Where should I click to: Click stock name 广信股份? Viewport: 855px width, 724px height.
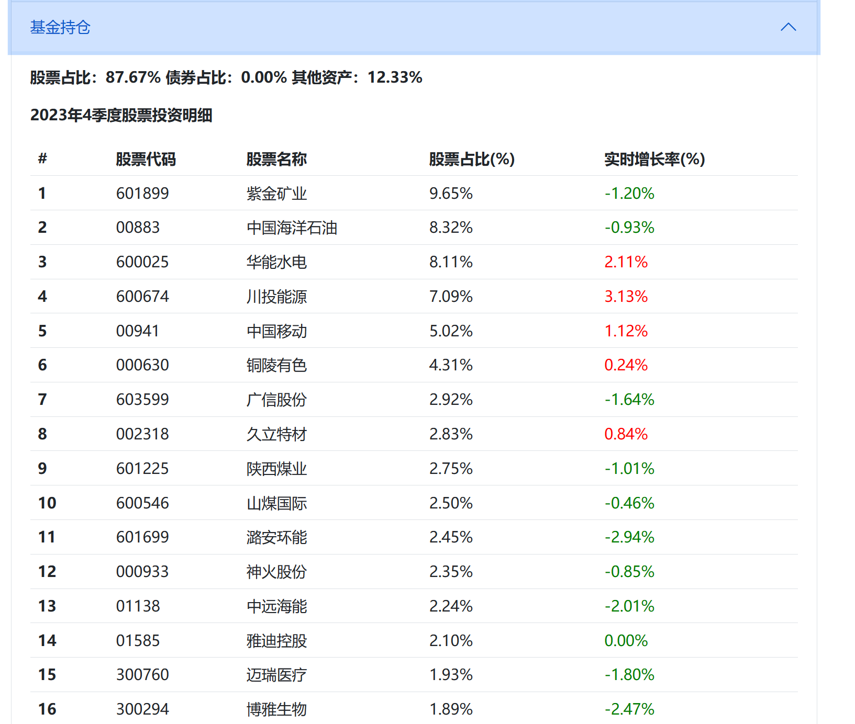276,400
